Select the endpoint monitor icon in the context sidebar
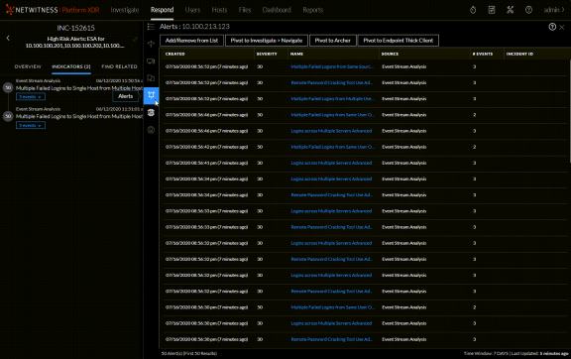571x359 pixels. point(151,60)
